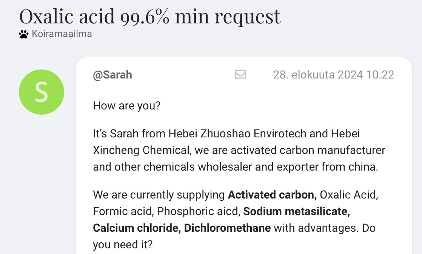The width and height of the screenshot is (422, 254).
Task: Click the bold Dichloromethane word
Action: tap(227, 228)
